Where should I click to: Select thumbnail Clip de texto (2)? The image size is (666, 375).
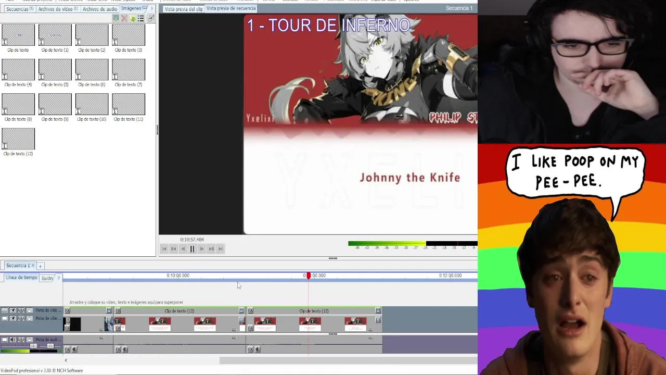click(92, 34)
